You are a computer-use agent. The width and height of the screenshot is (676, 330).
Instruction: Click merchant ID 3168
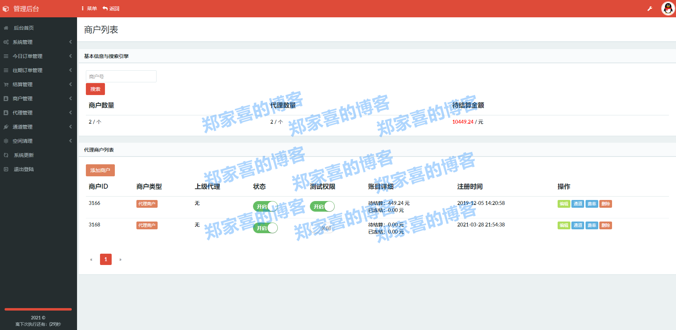pyautogui.click(x=94, y=225)
